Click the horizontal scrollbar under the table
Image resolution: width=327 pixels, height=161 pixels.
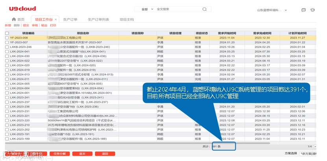coord(138,143)
